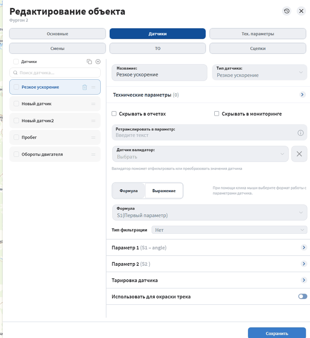Screen dimensions: 310x338
Task: Click the Поиск датчика search field
Action: point(55,73)
